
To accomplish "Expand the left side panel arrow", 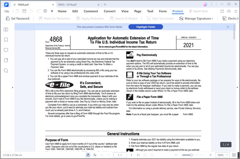I will [13, 88].
